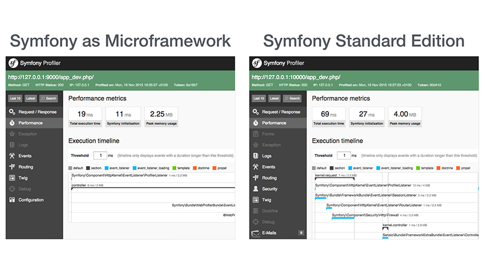This screenshot has height=274, width=485.
Task: Select Performance in the Standard Edition sidebar
Action: point(274,123)
